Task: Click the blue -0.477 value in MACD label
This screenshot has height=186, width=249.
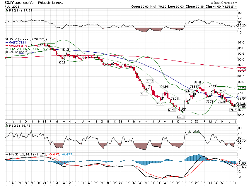Action: 67,155
